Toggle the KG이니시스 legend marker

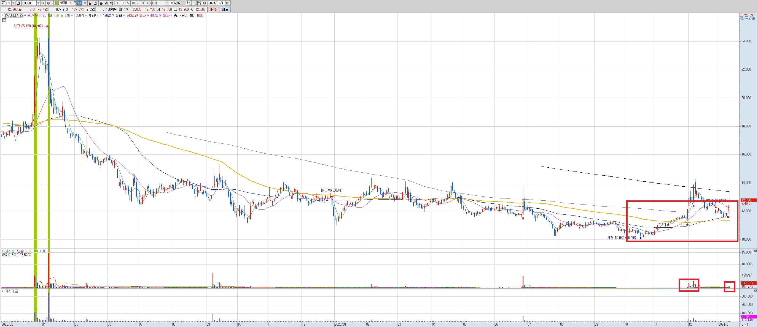tap(3, 16)
